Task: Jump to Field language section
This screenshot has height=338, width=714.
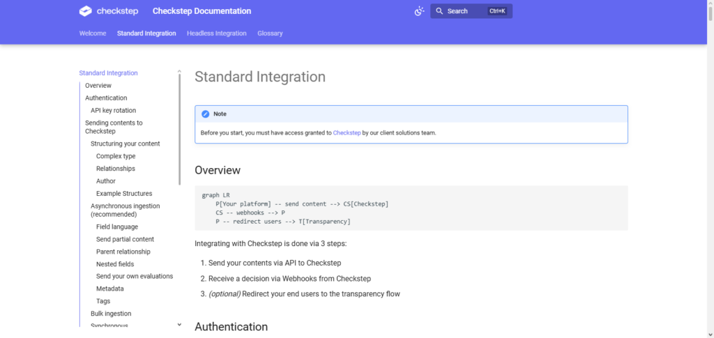Action: pyautogui.click(x=117, y=226)
